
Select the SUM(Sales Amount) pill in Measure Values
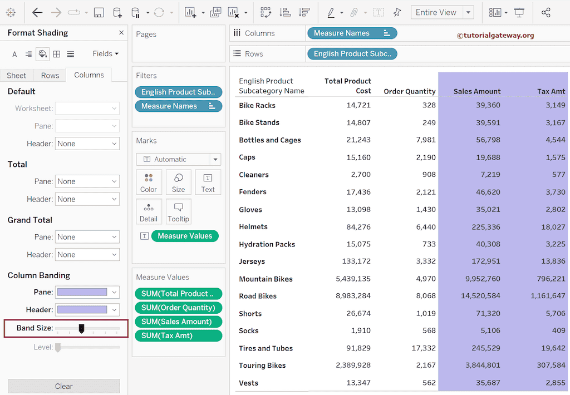(178, 322)
